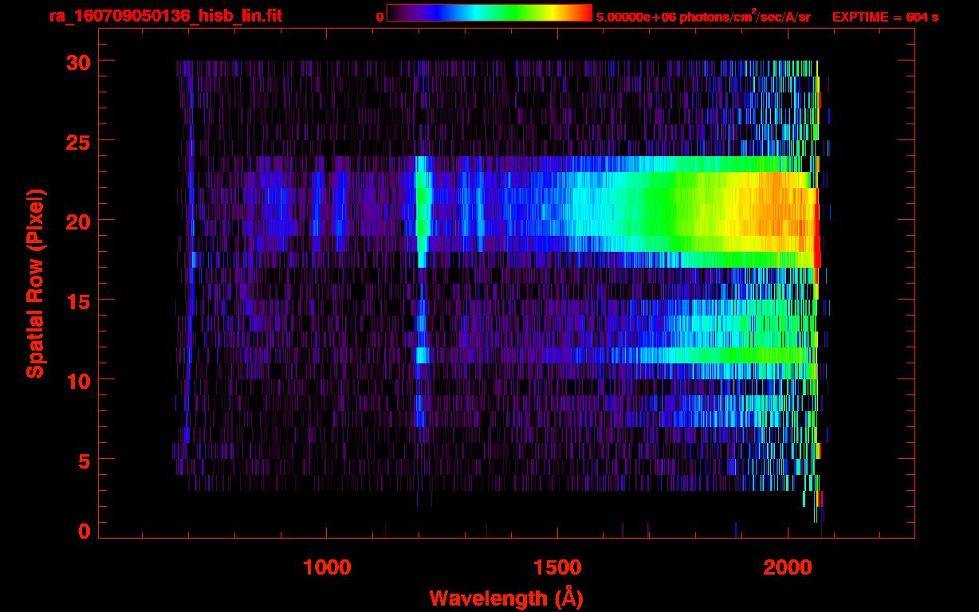This screenshot has height=612, width=979.
Task: Click the 1500 wavelength tick label
Action: (556, 567)
